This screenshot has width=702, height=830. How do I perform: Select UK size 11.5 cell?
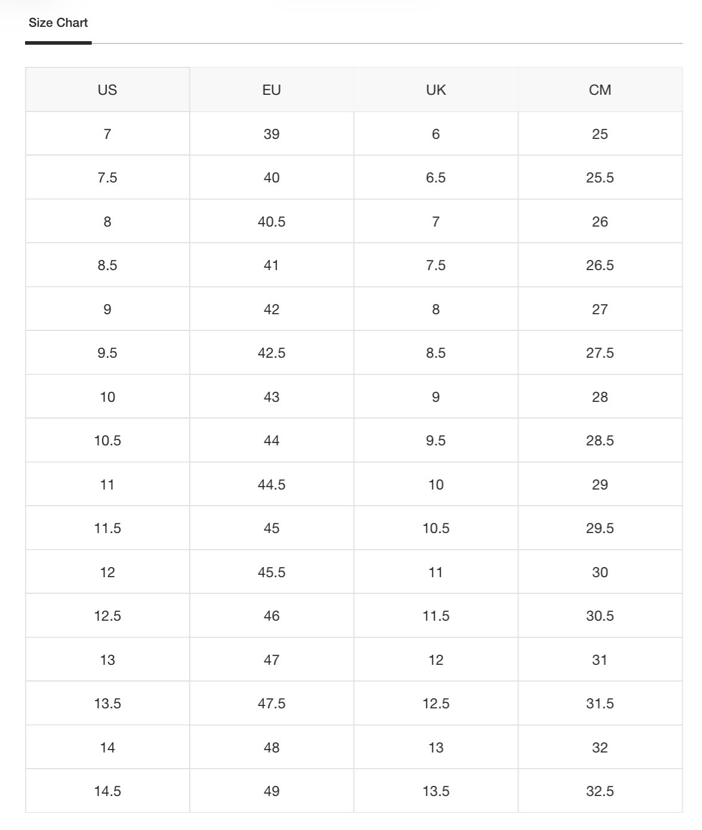436,616
